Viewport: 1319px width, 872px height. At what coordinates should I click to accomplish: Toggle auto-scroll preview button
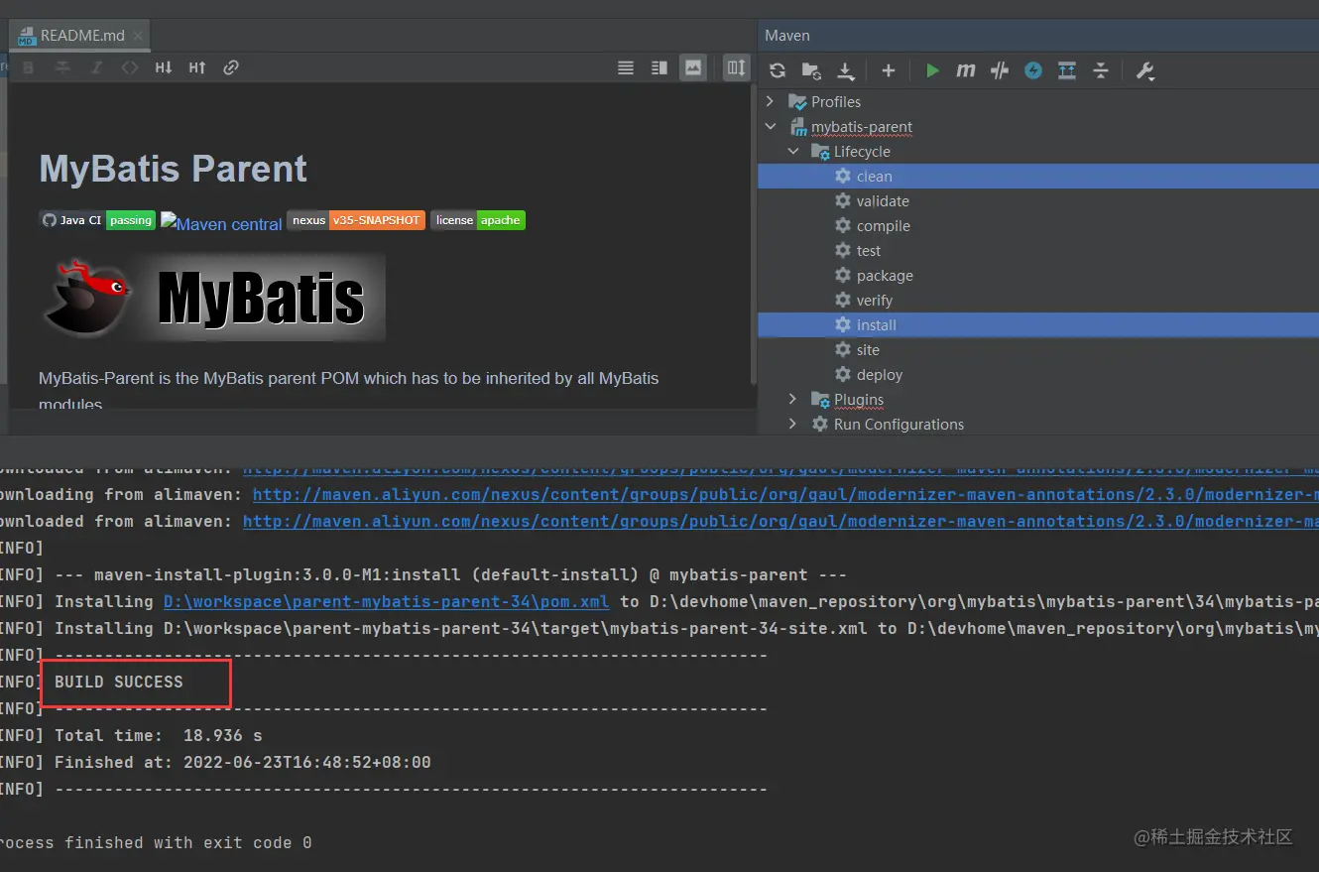coord(736,67)
